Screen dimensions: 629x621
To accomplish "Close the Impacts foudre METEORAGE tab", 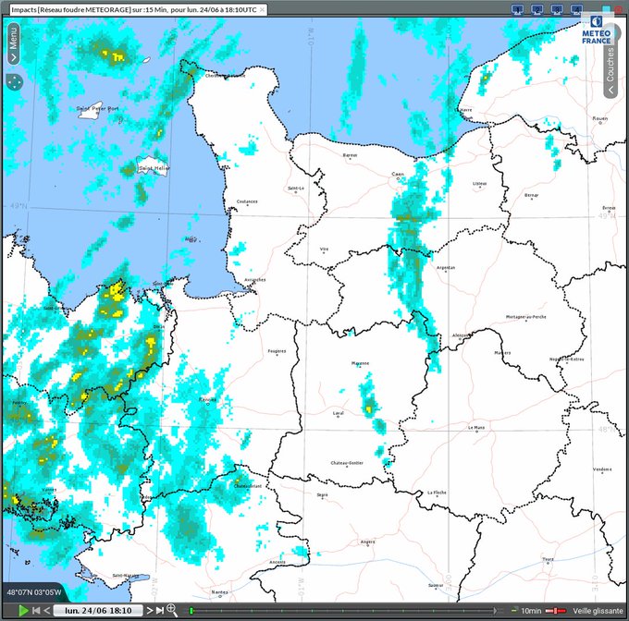I will [x=262, y=9].
